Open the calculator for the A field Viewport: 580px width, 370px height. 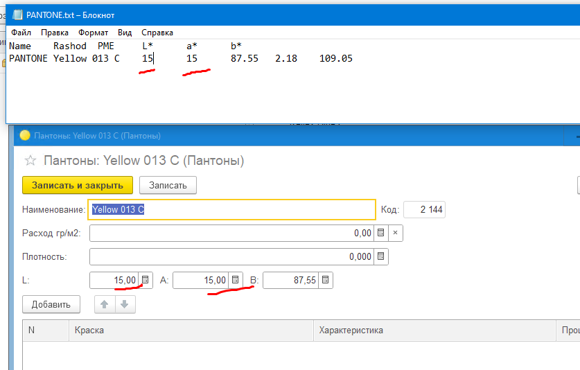point(235,280)
